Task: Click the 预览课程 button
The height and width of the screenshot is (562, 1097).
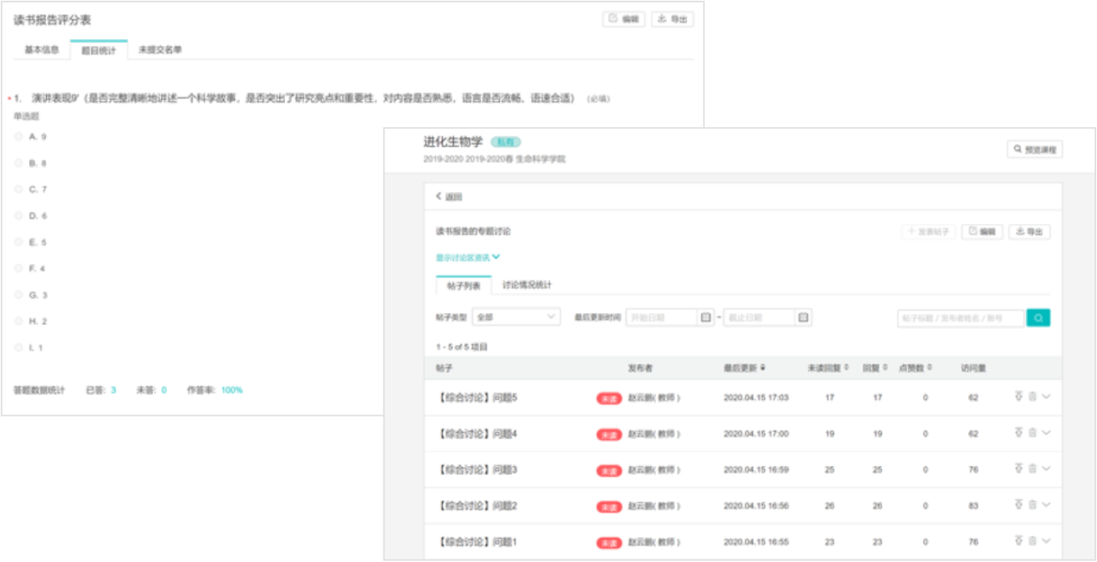Action: [1035, 148]
